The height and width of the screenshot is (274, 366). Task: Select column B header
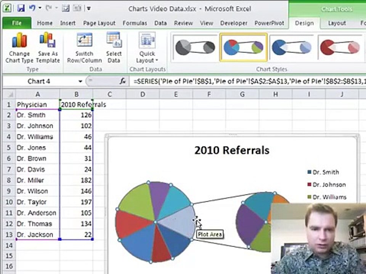(76, 94)
